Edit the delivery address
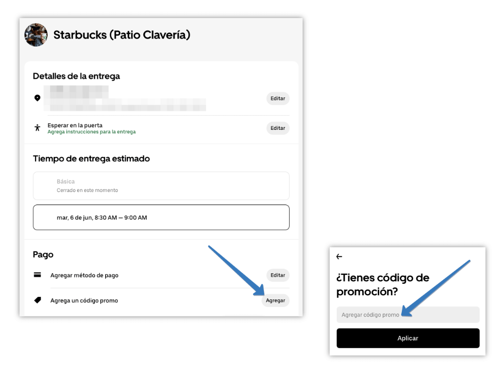The height and width of the screenshot is (370, 501). pyautogui.click(x=278, y=98)
